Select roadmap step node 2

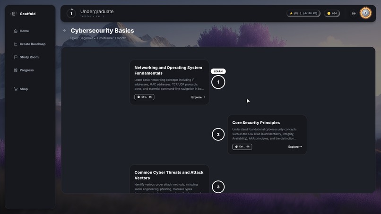218,134
